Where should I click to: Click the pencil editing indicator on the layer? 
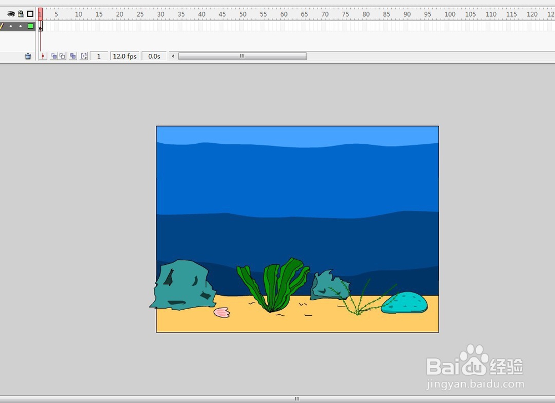coord(2,26)
